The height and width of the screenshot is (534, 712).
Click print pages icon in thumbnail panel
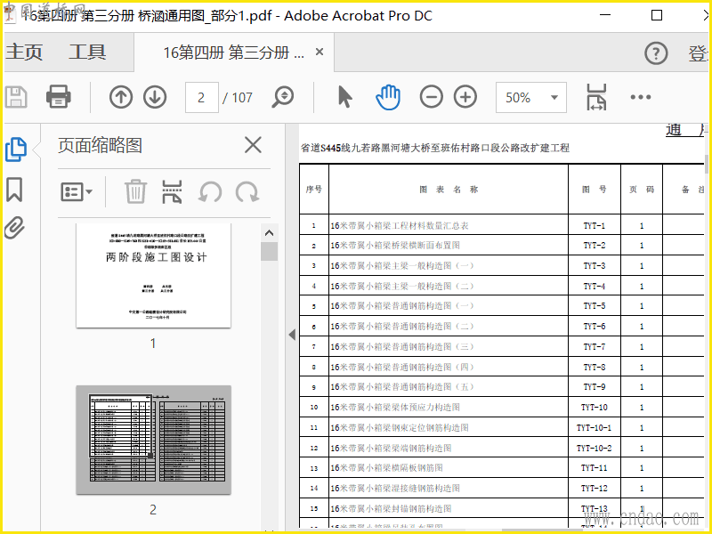[172, 191]
